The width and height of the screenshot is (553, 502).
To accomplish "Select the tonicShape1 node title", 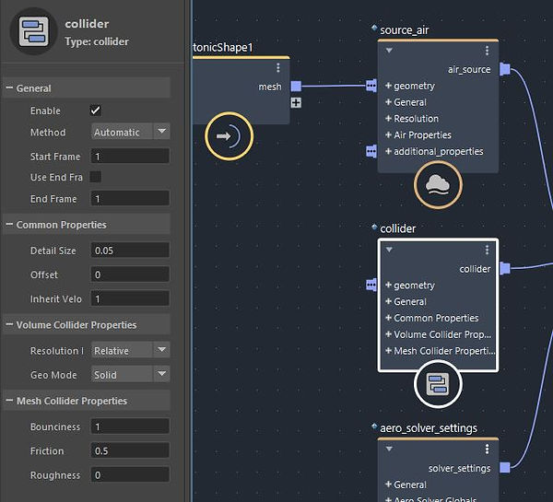I will (223, 47).
